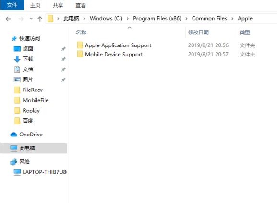
Task: Click the 网络 network icon
Action: coord(14,162)
